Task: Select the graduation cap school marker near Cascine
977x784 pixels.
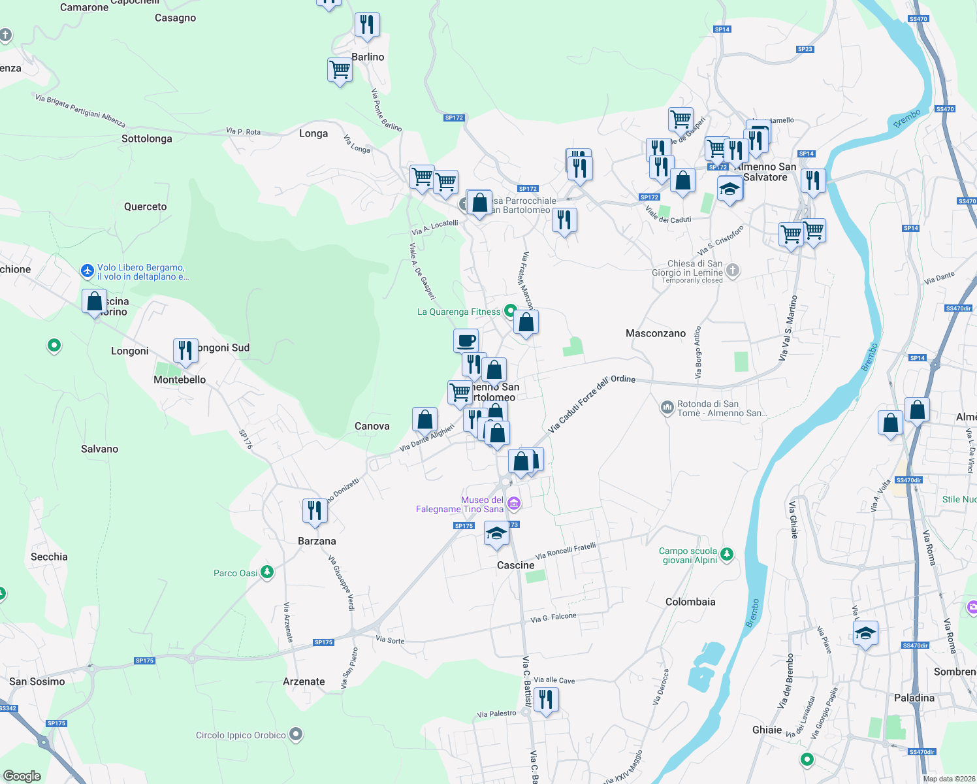Action: (496, 533)
